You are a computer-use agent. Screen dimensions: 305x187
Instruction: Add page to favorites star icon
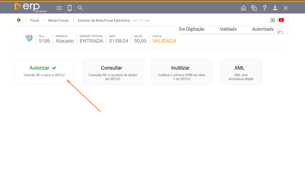[273, 20]
